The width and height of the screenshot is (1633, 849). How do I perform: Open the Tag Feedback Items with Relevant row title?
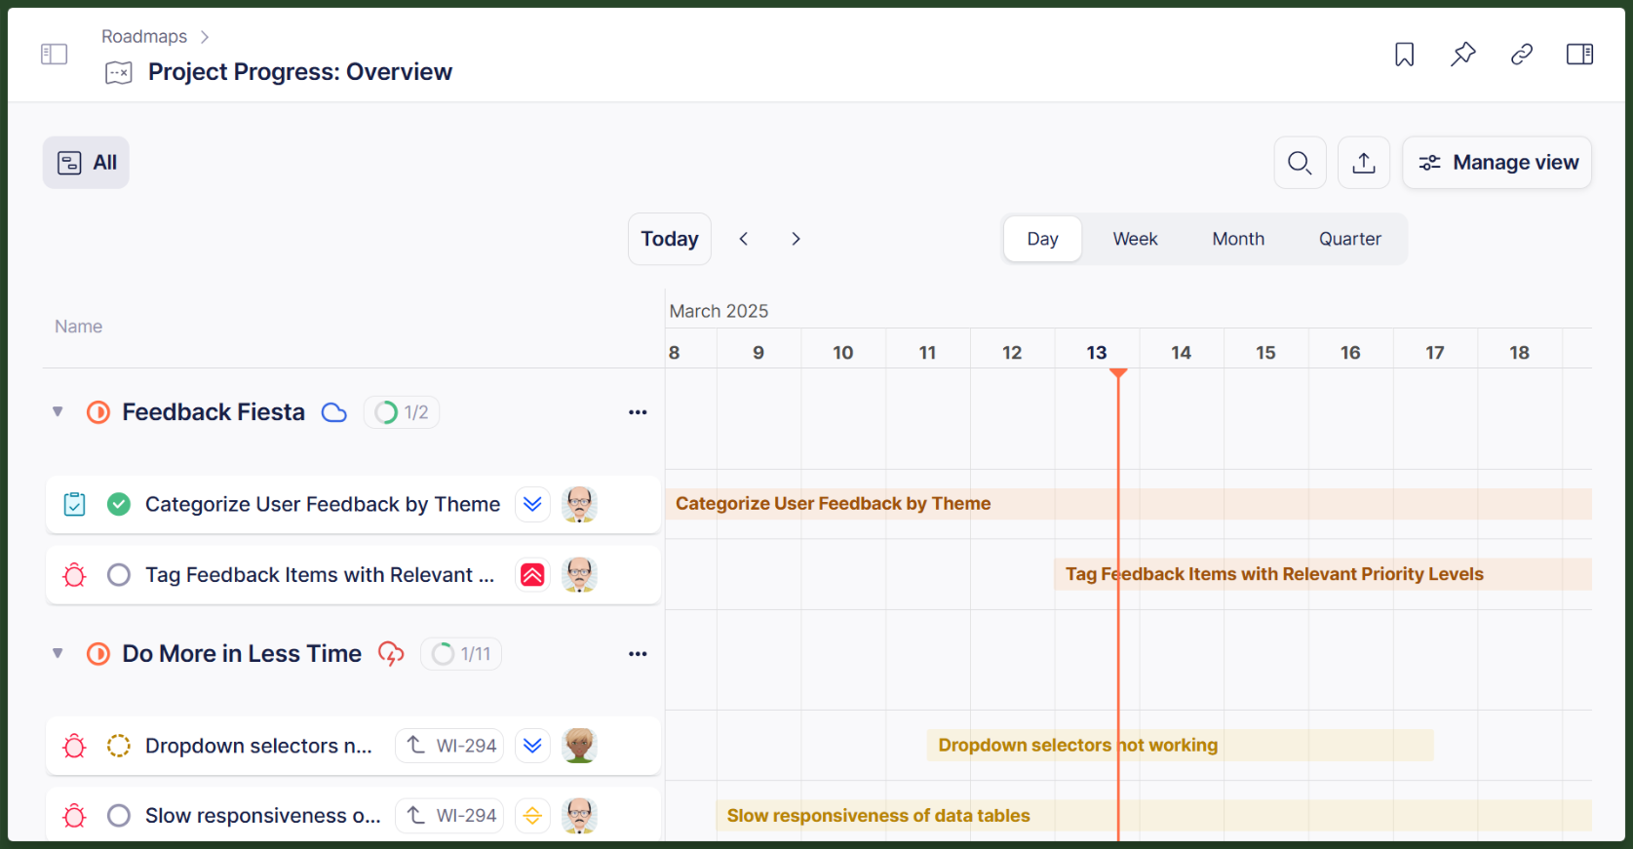coord(320,575)
